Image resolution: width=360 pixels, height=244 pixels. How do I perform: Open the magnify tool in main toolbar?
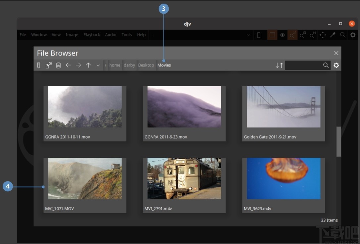pos(343,35)
